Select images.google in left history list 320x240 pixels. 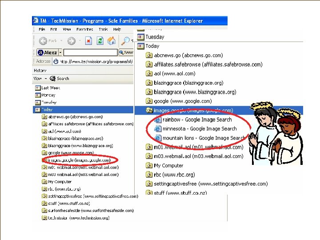click(76, 160)
